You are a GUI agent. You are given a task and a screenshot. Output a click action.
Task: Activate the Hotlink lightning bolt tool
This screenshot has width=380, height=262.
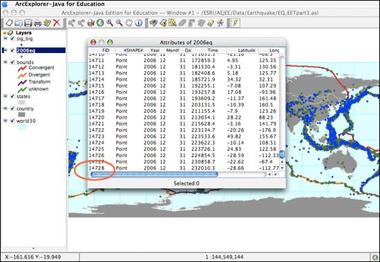point(235,23)
